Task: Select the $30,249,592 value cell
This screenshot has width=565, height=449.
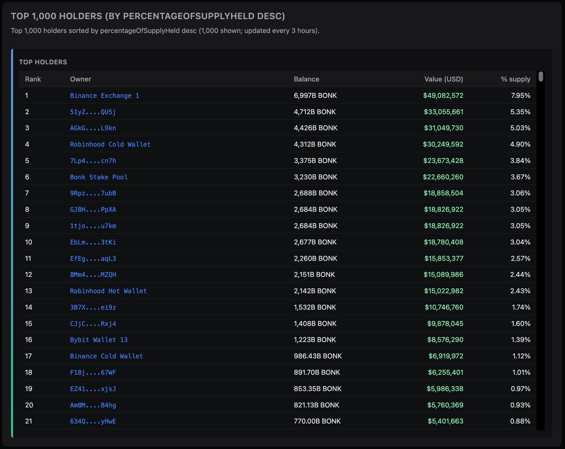Action: coord(443,144)
